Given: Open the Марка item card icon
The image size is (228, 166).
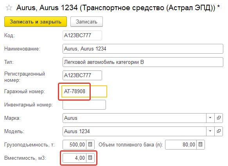Looking at the screenshot, I should (x=219, y=118).
